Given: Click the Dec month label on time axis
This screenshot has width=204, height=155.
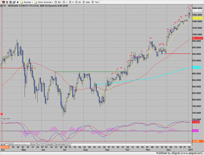Looking at the screenshot, I should coord(169,150).
